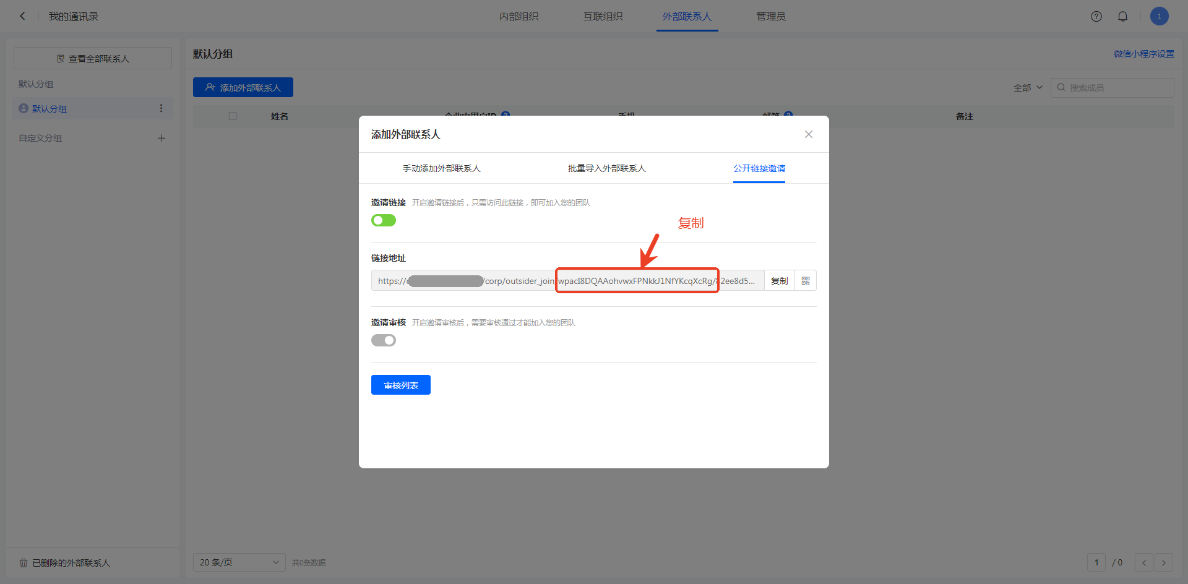Image resolution: width=1188 pixels, height=584 pixels.
Task: Click the plus icon beside 自定义分组
Action: pyautogui.click(x=161, y=138)
